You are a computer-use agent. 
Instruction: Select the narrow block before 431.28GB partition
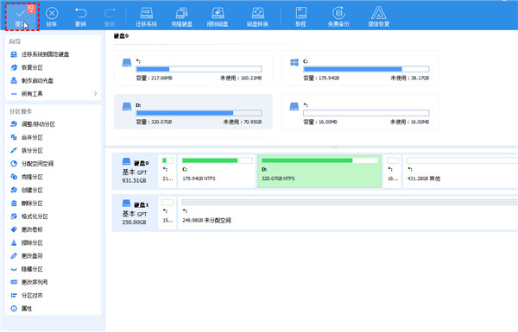pos(393,172)
